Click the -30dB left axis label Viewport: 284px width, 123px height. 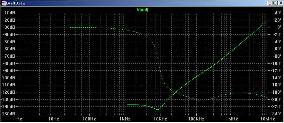point(9,27)
